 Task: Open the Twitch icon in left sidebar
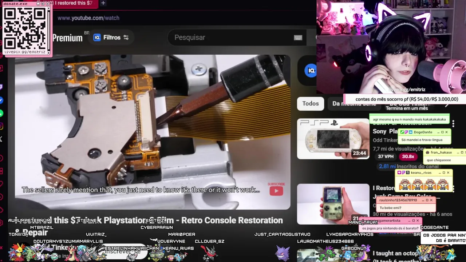tap(1, 87)
